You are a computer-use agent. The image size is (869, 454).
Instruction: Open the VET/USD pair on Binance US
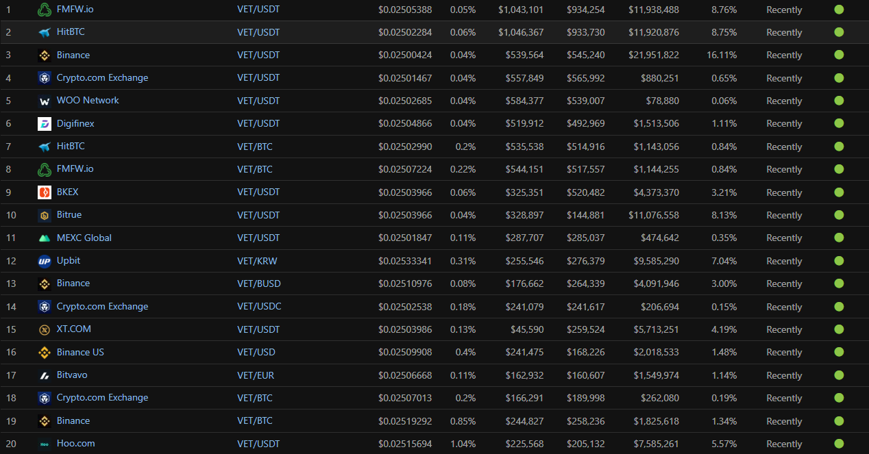(x=256, y=353)
